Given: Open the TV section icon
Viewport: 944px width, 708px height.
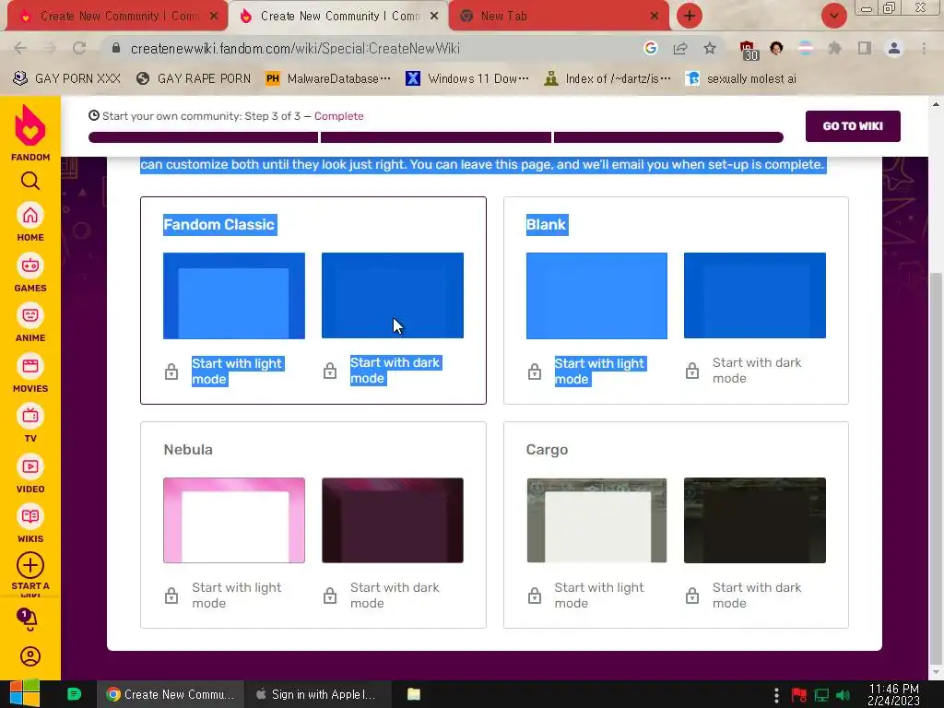Looking at the screenshot, I should [x=30, y=416].
